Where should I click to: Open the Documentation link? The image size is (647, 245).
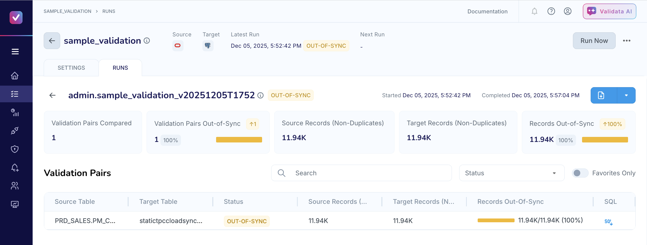(x=487, y=11)
